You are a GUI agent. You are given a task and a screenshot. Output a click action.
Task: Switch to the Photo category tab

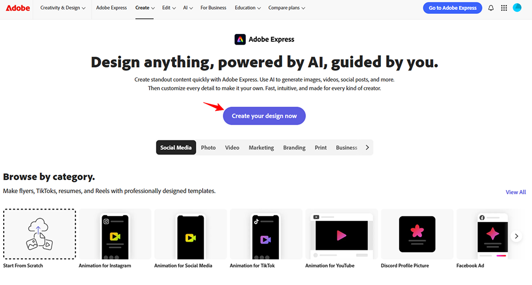(208, 148)
